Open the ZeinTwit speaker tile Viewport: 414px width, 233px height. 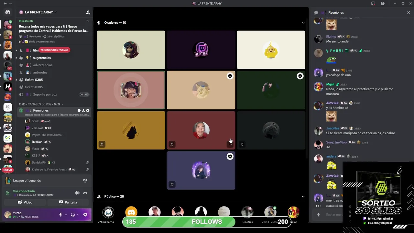201,50
